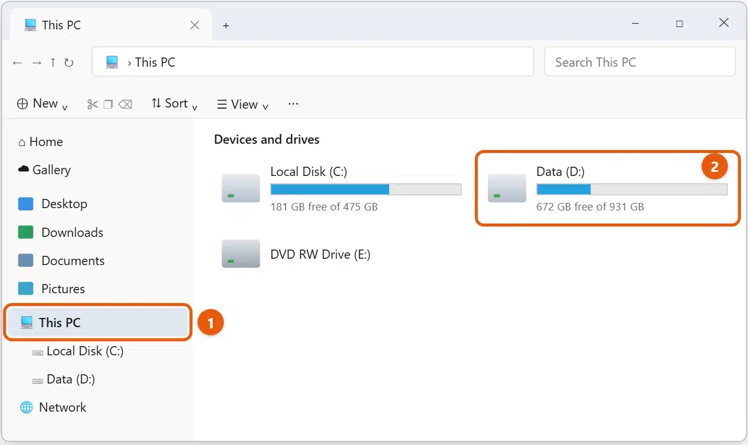Open Desktop folder in sidebar
The image size is (748, 445).
52,204
